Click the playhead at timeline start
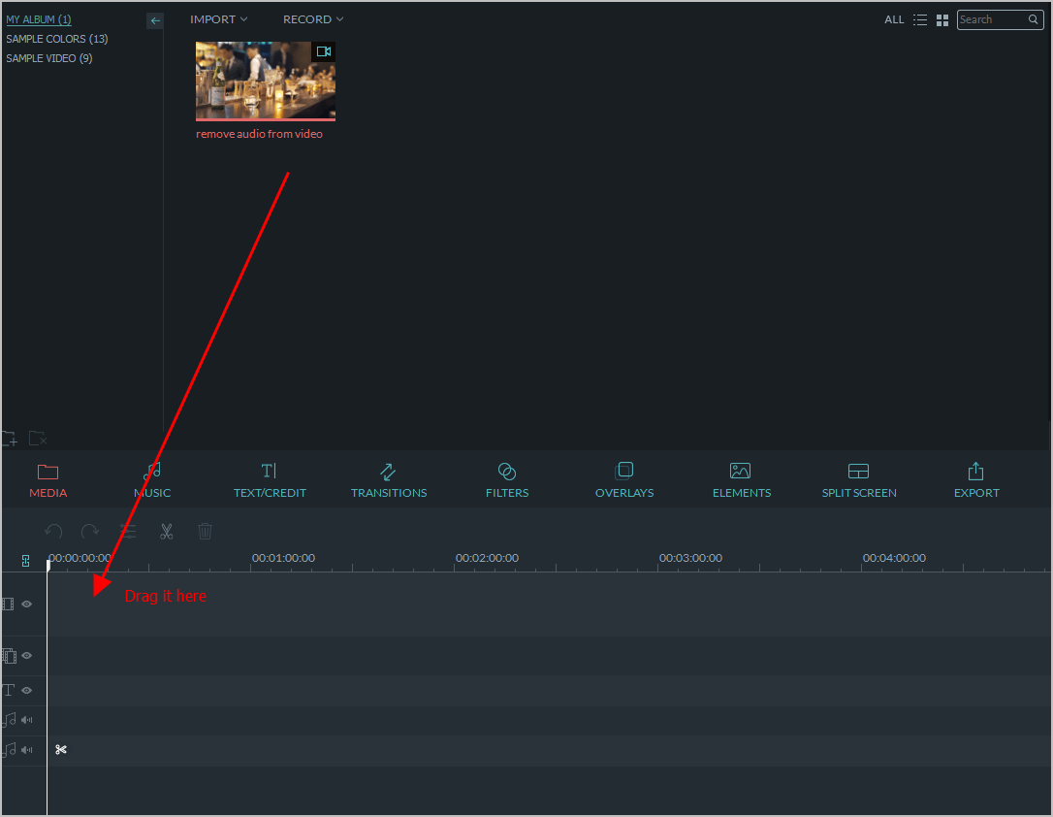This screenshot has width=1053, height=817. tap(48, 565)
